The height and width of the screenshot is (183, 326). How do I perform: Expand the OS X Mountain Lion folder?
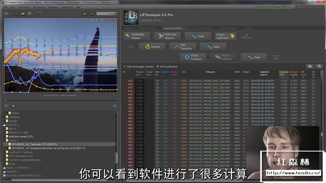5,156
